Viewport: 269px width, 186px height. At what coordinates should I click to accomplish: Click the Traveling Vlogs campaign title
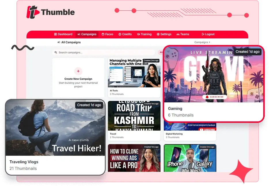coord(24,162)
